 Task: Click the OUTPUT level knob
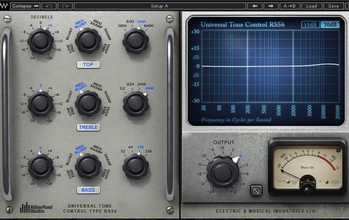click(223, 172)
